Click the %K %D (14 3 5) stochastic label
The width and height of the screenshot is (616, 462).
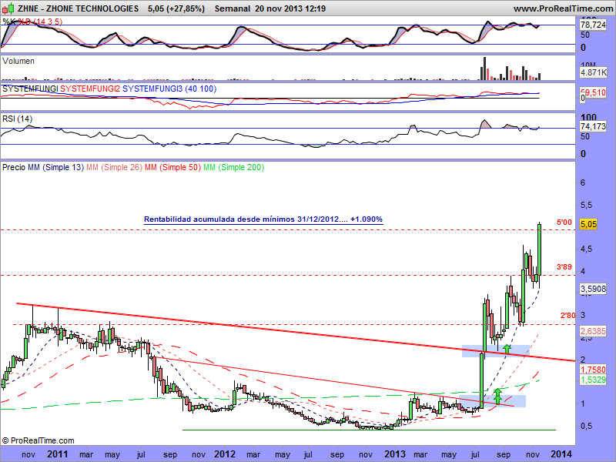(x=32, y=22)
